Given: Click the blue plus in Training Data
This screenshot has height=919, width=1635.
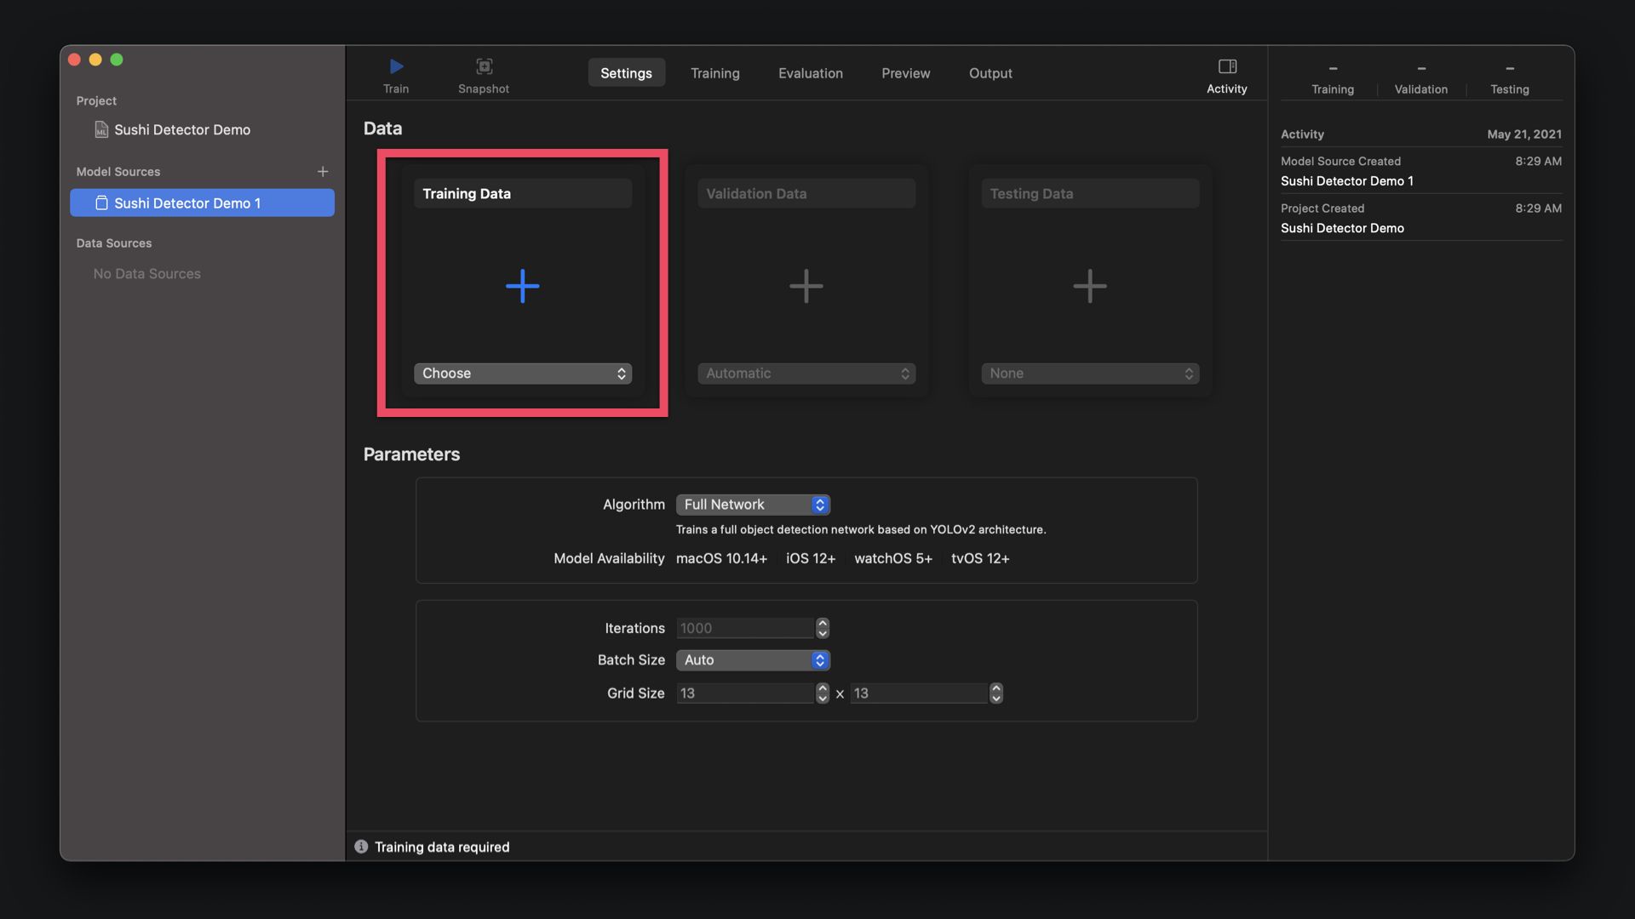Looking at the screenshot, I should coord(522,286).
